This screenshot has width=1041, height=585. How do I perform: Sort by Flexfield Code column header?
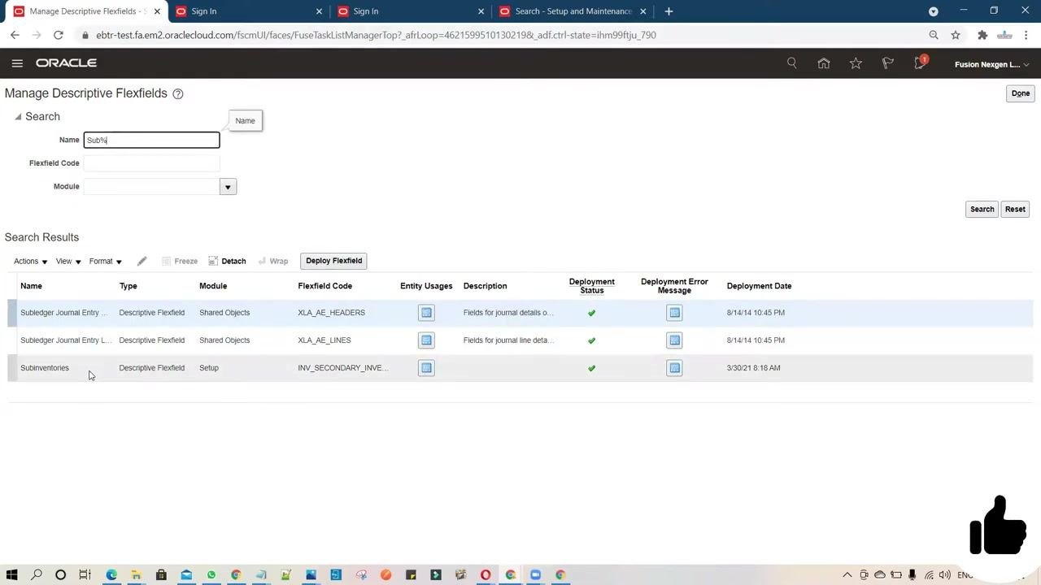[x=324, y=286]
